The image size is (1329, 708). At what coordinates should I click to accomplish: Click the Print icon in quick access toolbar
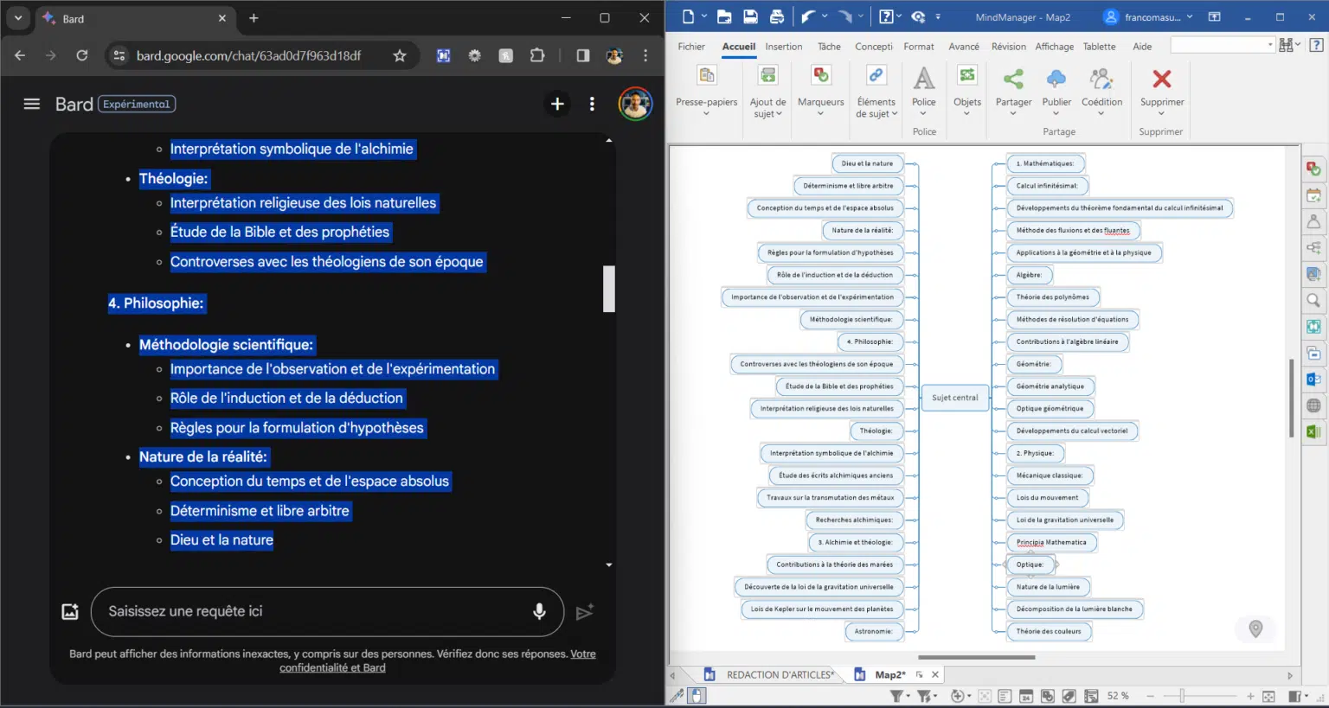[776, 16]
